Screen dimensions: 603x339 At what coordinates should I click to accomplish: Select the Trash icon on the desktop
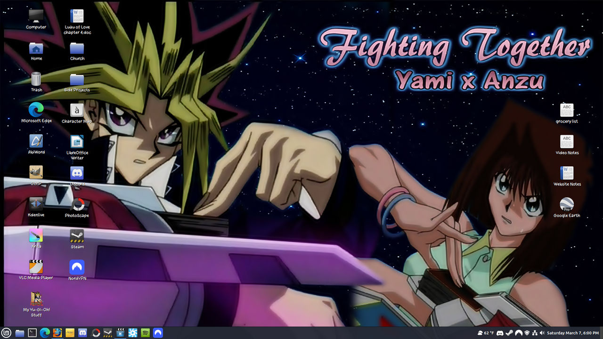click(x=36, y=82)
